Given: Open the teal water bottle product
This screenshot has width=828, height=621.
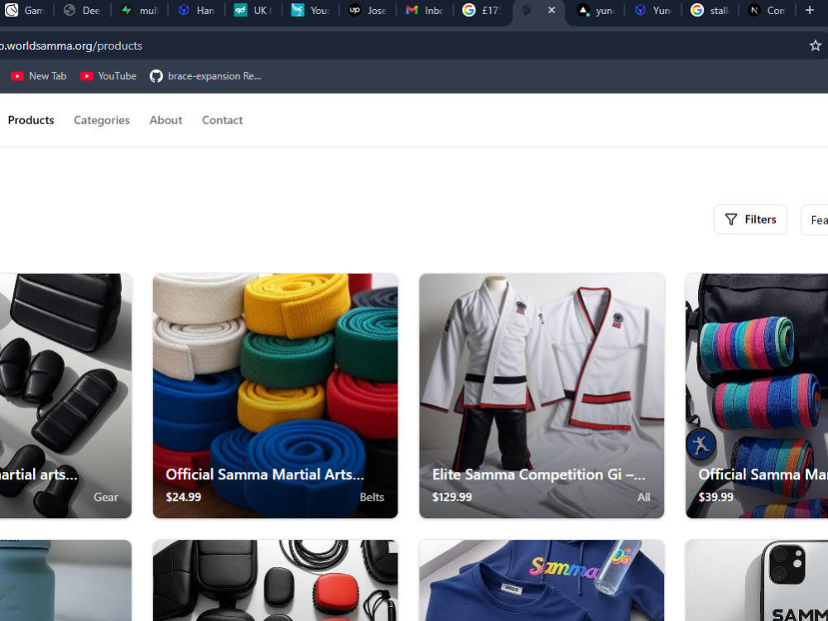Looking at the screenshot, I should pyautogui.click(x=65, y=580).
